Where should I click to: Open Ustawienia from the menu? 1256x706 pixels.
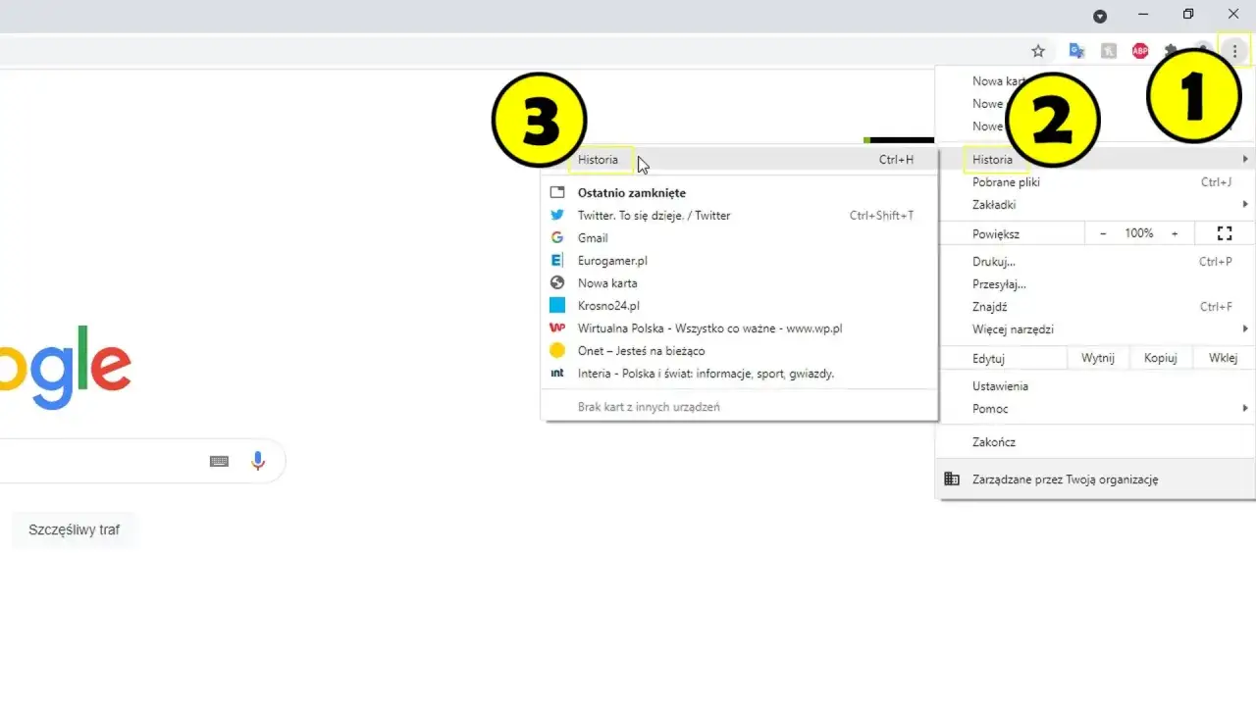1000,386
